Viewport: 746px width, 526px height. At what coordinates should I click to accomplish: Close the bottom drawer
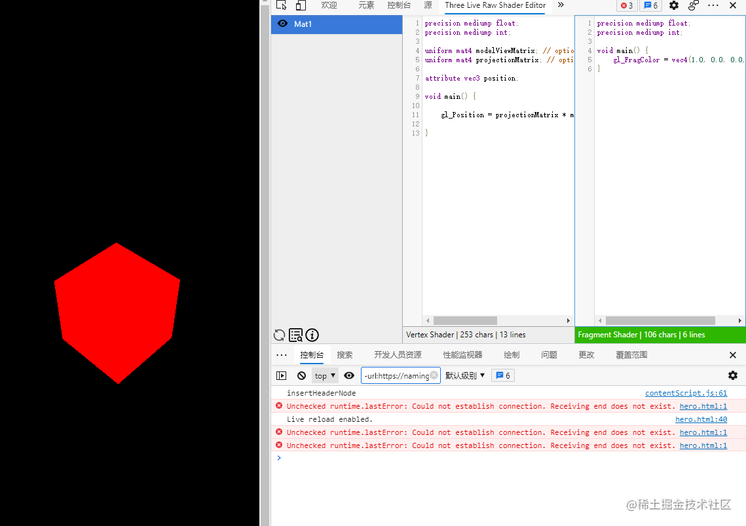tap(733, 355)
